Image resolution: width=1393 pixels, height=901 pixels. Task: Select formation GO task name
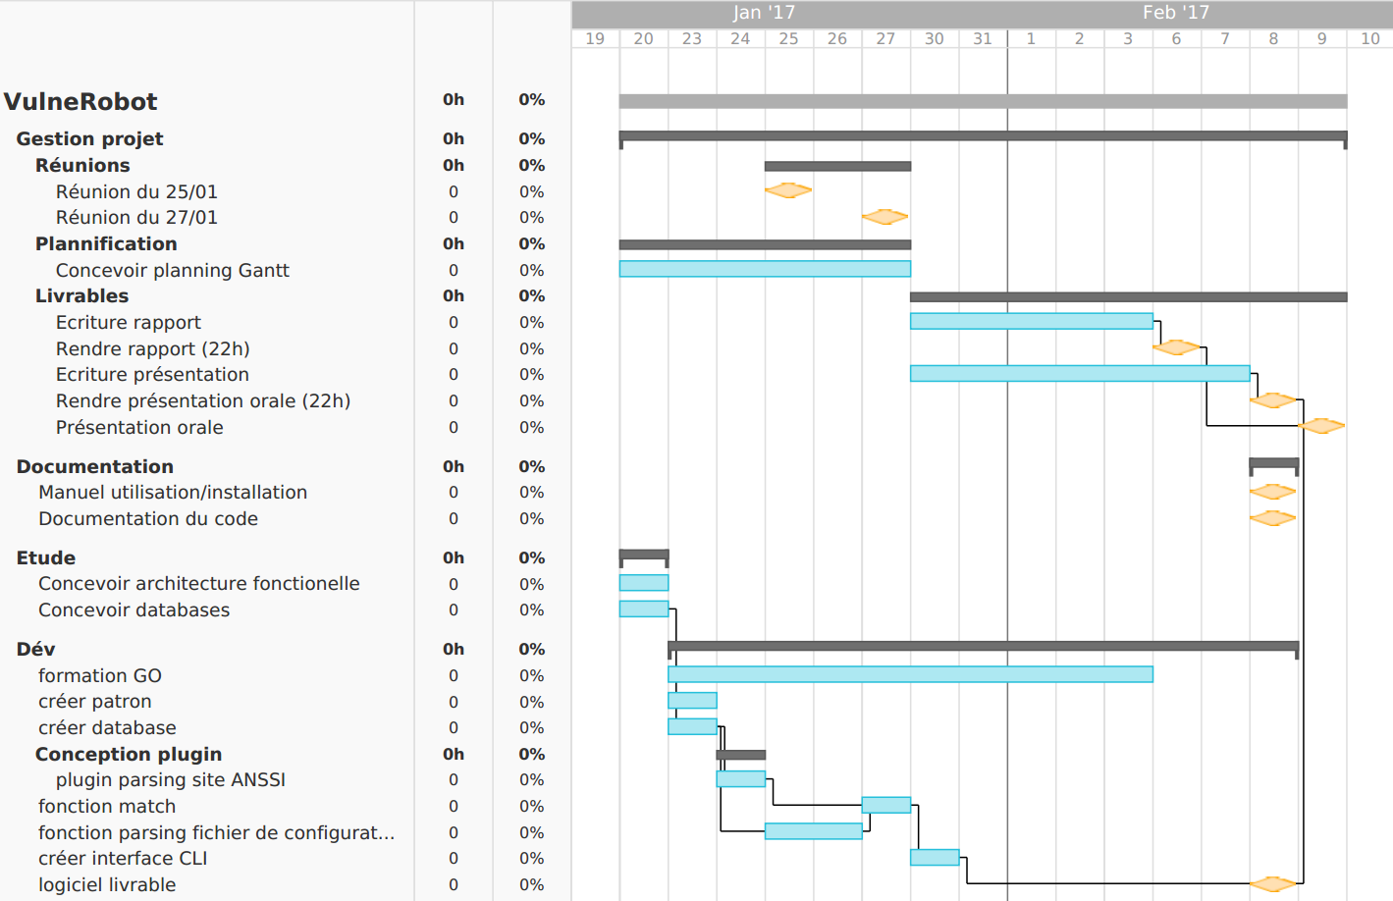100,675
